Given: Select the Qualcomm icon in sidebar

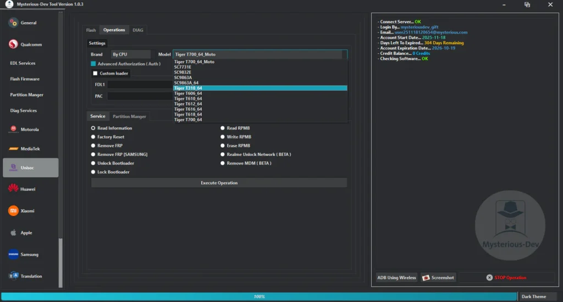Looking at the screenshot, I should click(13, 44).
